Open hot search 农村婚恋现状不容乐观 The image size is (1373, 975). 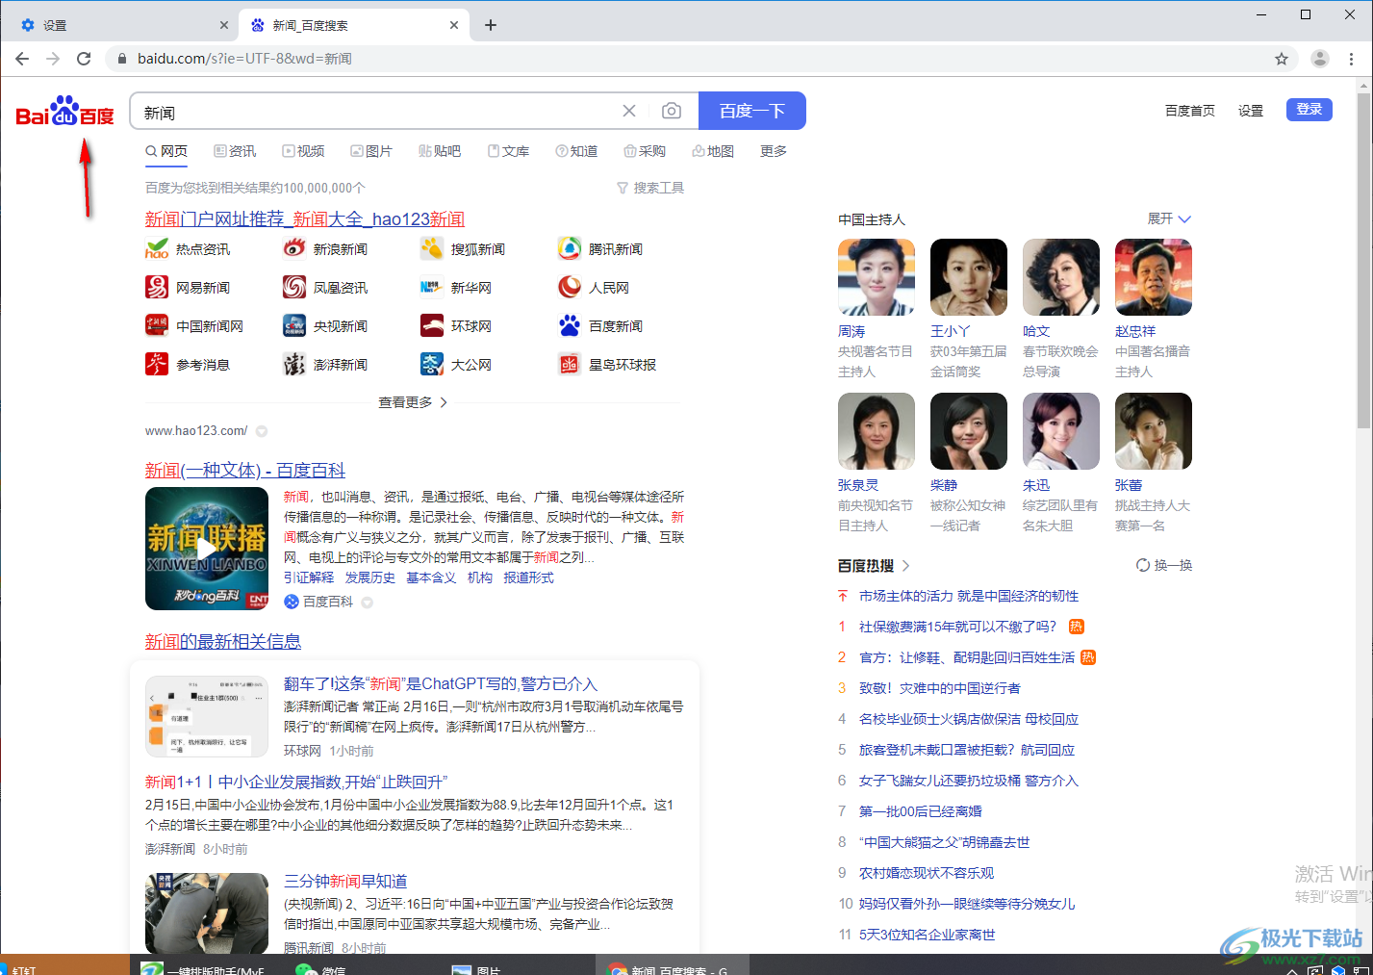[x=927, y=873]
